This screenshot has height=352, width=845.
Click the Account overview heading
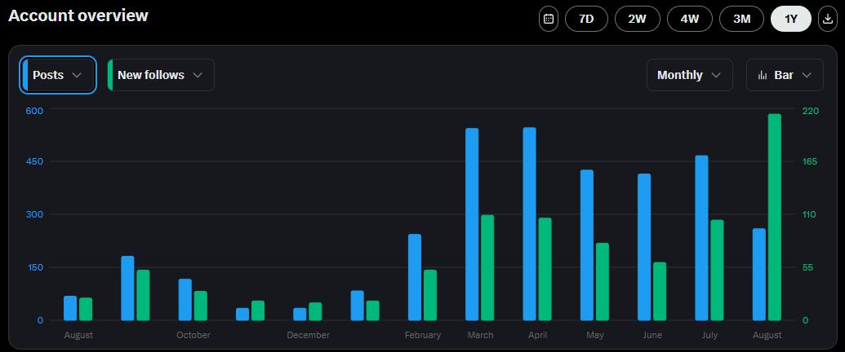point(78,15)
